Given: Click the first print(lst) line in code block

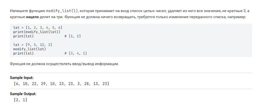Looking at the screenshot, I should [23, 36].
